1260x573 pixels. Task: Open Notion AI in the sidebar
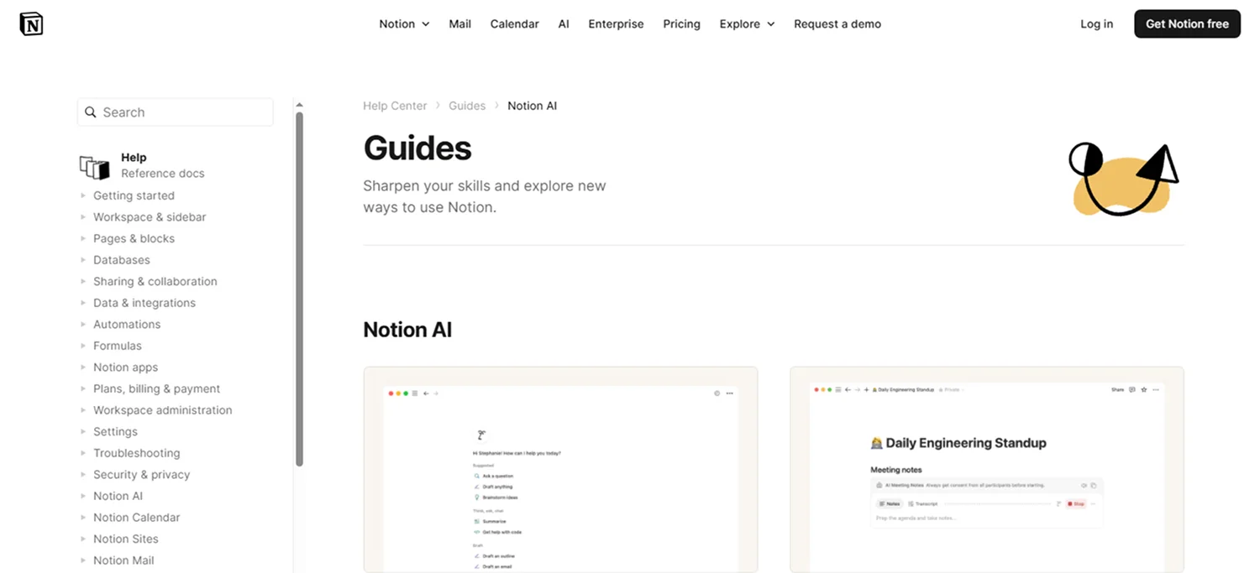pos(118,496)
